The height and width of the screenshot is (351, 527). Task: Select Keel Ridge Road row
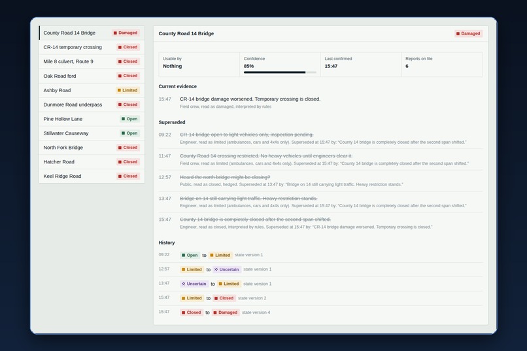pos(92,176)
